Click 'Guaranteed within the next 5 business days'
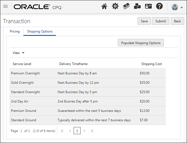The image size is (187, 143). tap(89, 111)
